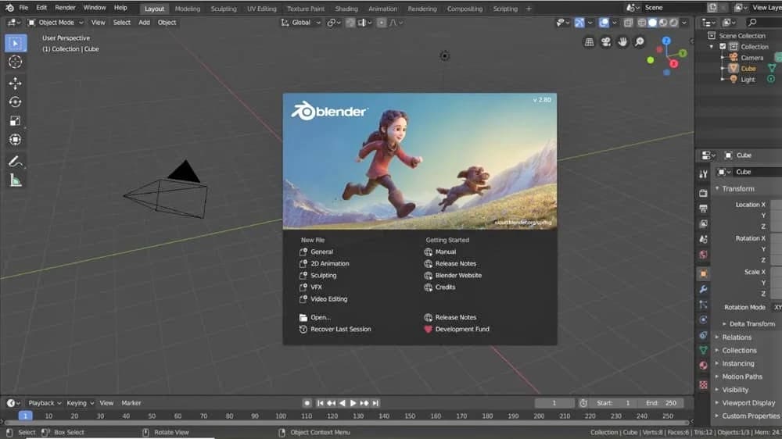
Task: Click play animation button
Action: point(353,403)
